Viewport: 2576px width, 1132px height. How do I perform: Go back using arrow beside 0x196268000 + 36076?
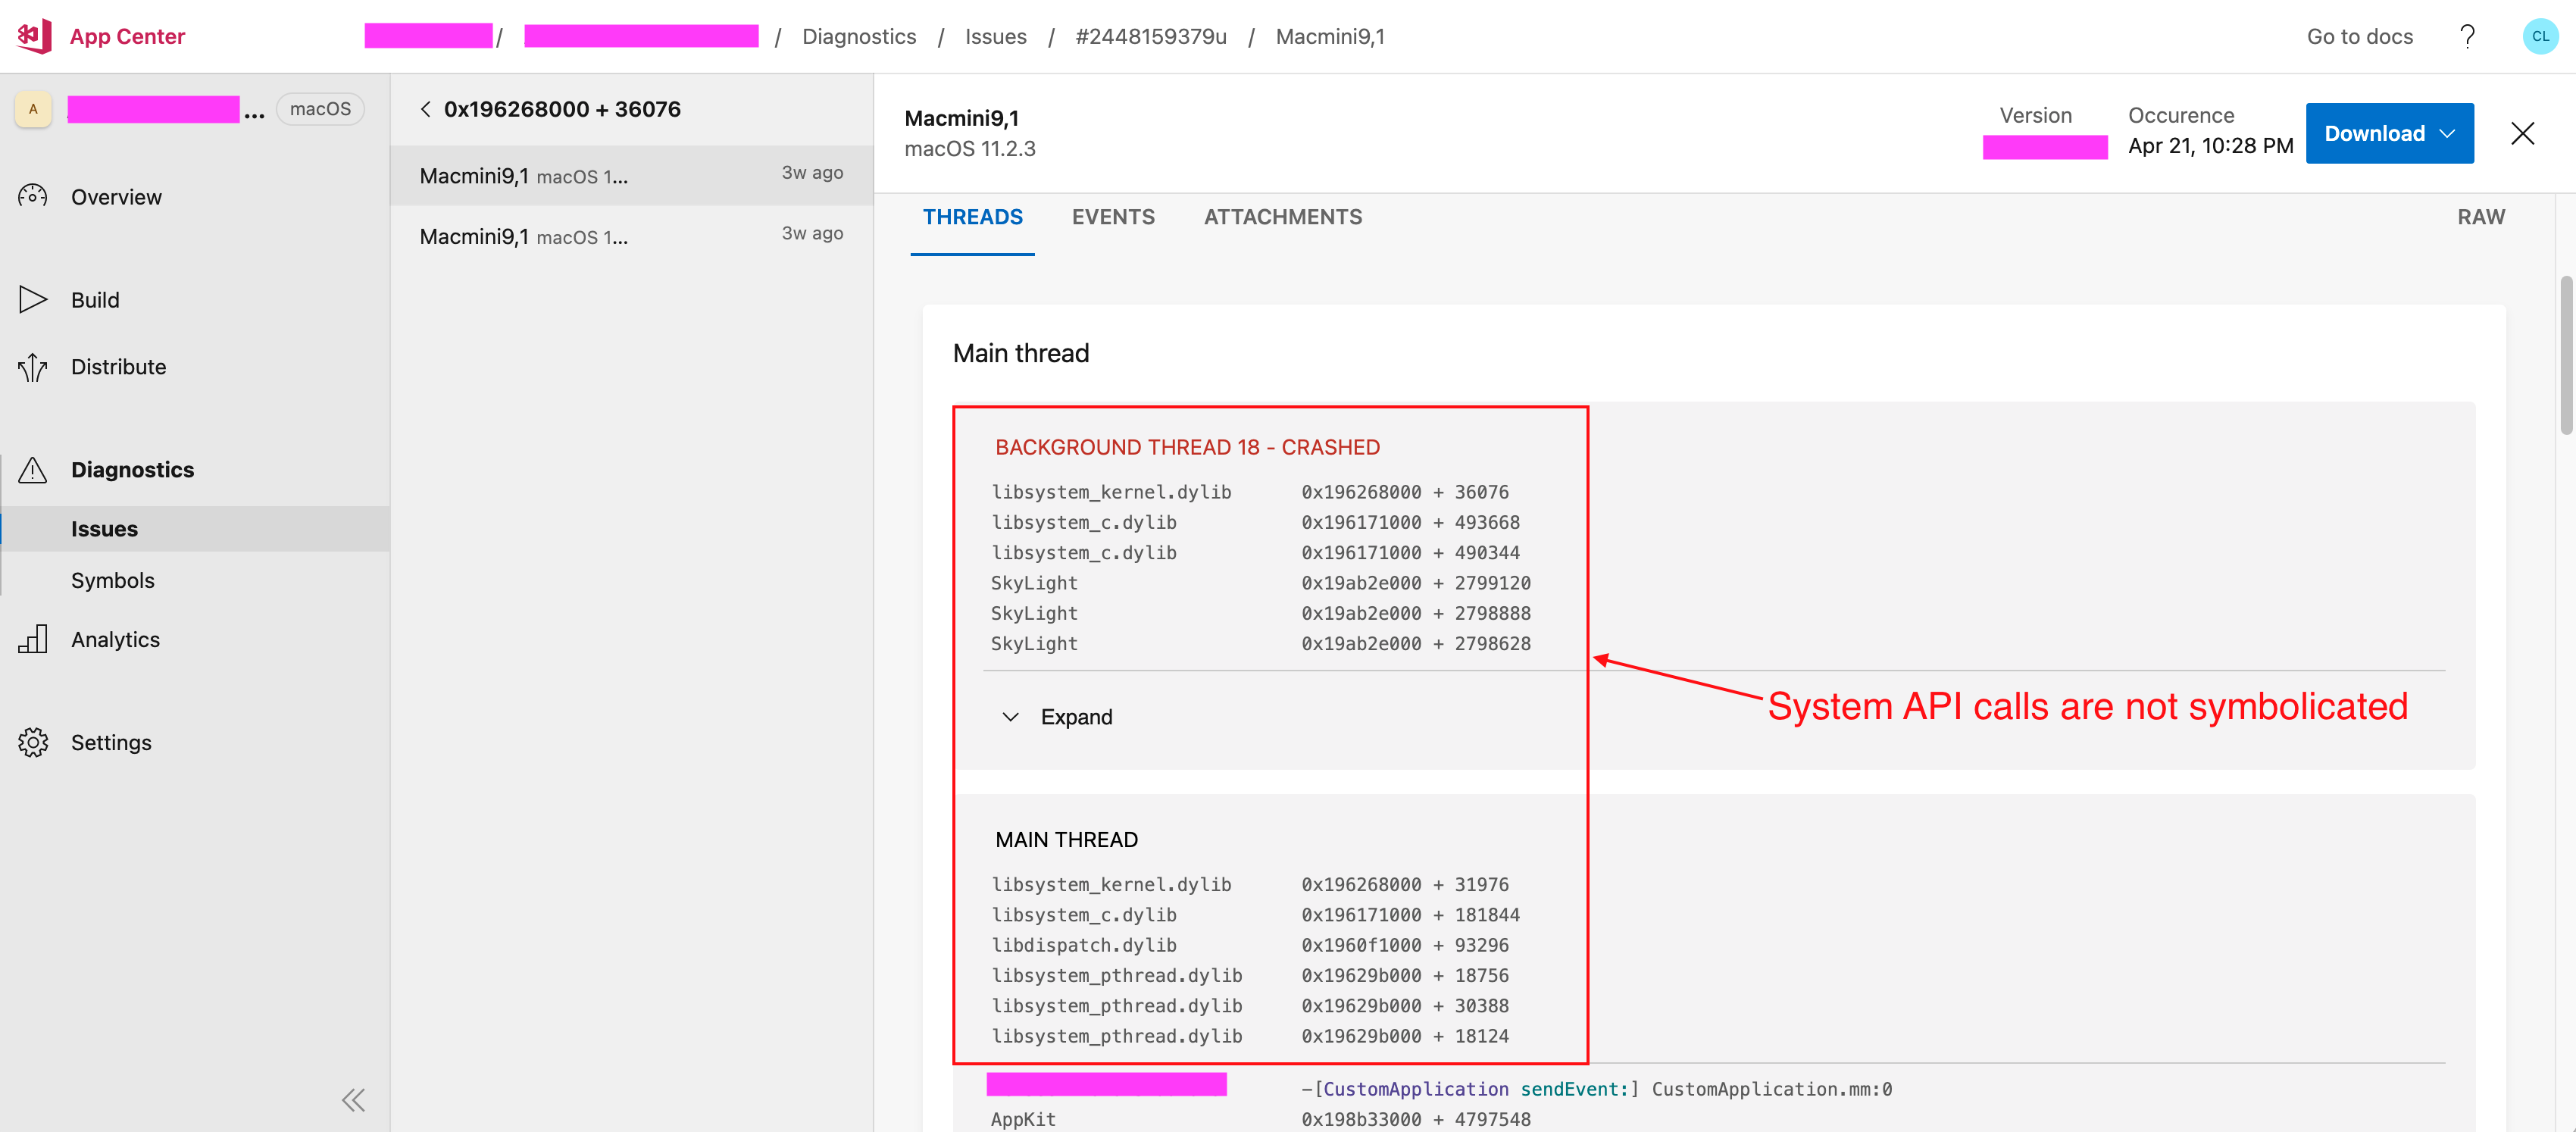426,109
